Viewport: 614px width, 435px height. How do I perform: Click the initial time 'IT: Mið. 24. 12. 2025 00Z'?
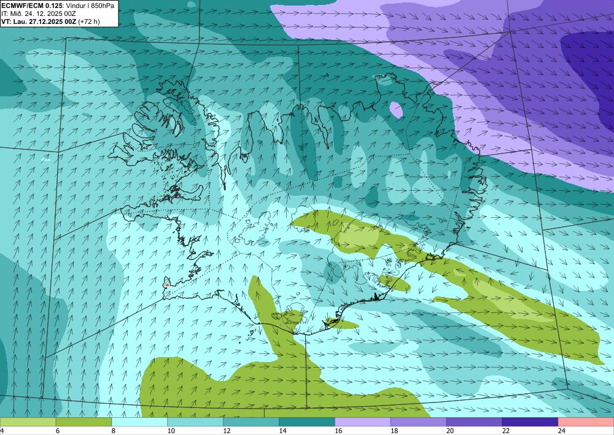(38, 13)
